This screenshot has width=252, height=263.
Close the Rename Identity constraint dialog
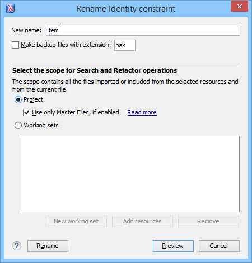coord(239,7)
